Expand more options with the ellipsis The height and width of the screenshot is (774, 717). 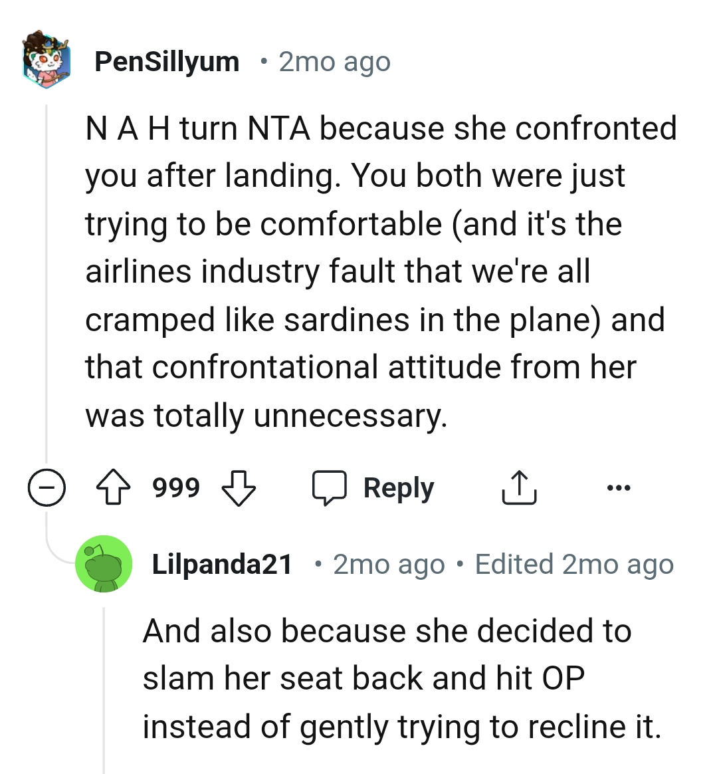coord(619,487)
